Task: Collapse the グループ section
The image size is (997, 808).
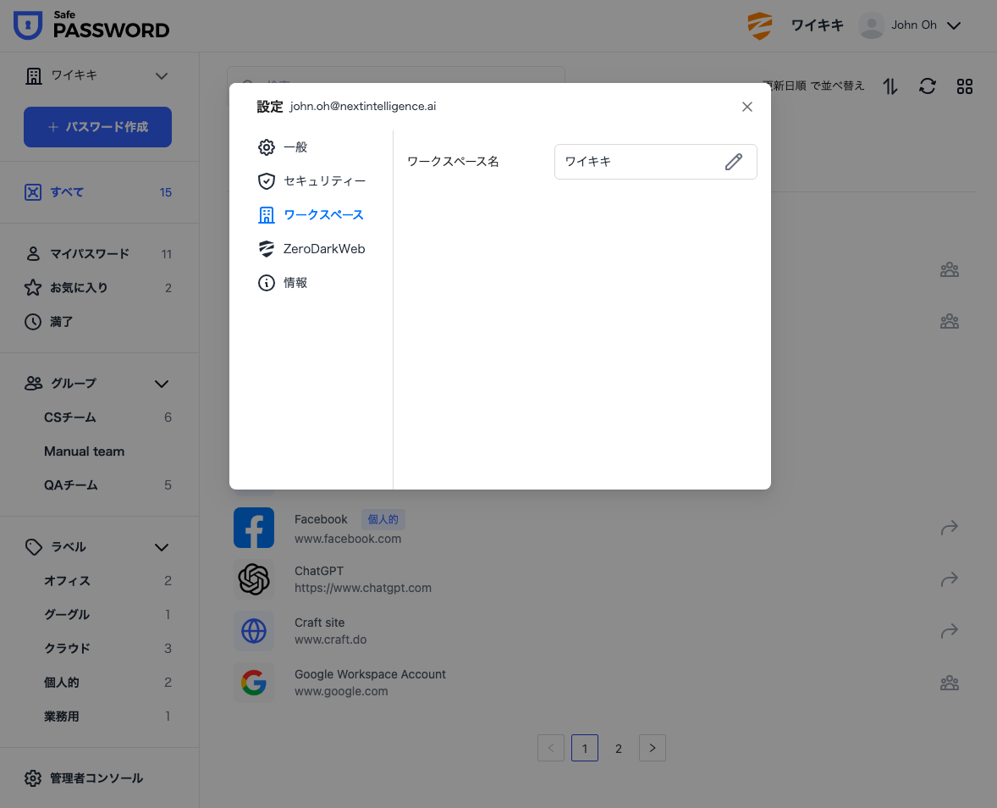Action: click(x=162, y=384)
